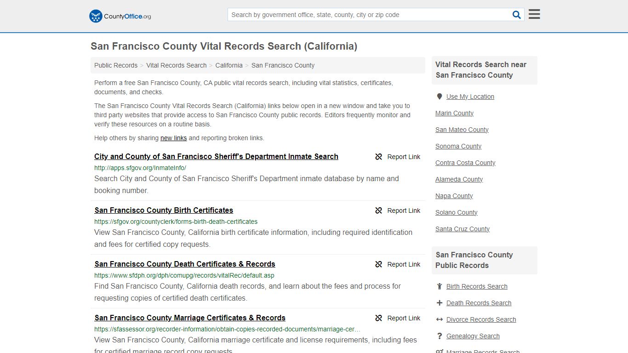Open Genealogy Search
The width and height of the screenshot is (628, 353).
473,336
